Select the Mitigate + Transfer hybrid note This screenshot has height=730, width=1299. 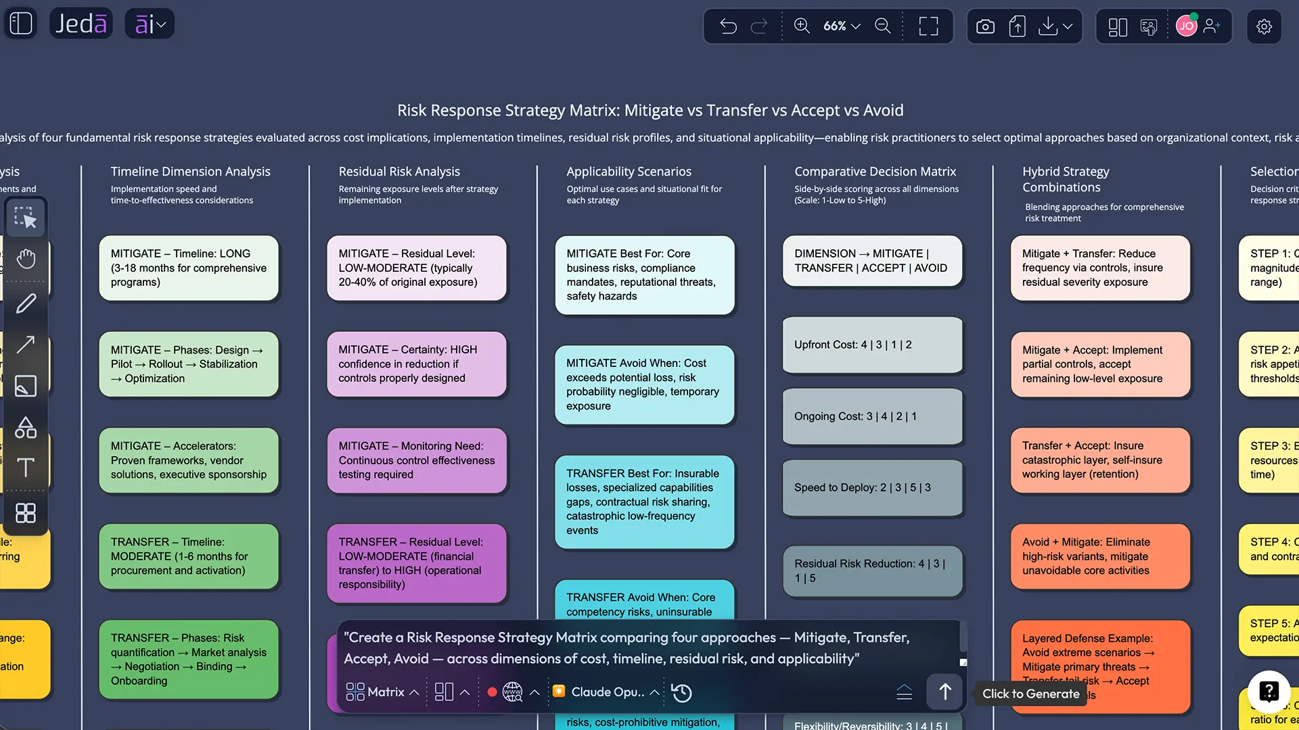(1100, 268)
